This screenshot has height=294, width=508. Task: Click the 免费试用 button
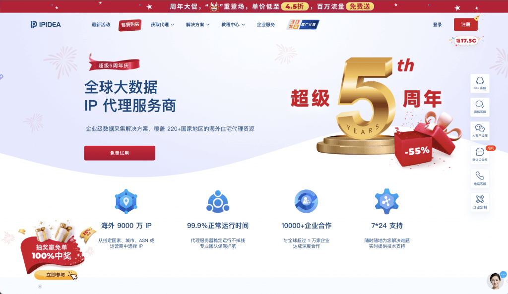[x=120, y=153]
